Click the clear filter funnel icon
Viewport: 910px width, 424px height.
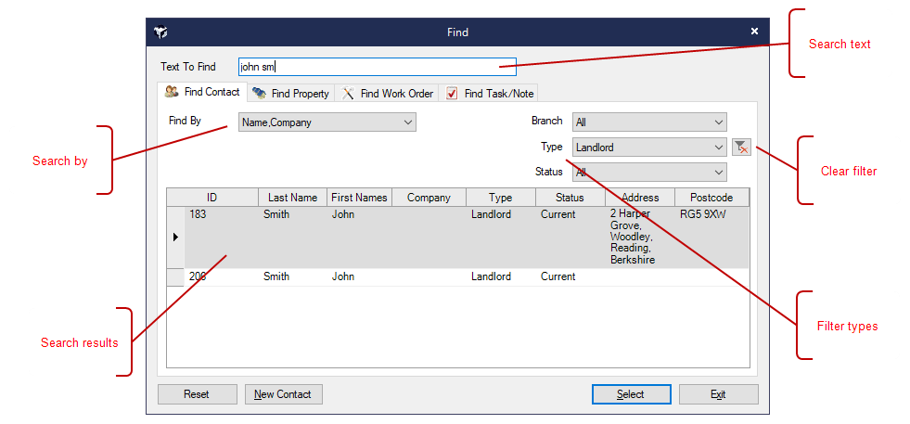click(x=741, y=148)
